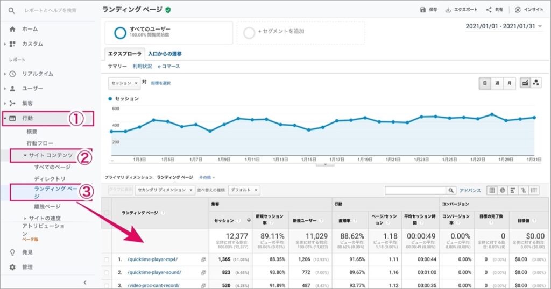
Task: Open the デフォルト sort type dropdown
Action: (x=244, y=190)
